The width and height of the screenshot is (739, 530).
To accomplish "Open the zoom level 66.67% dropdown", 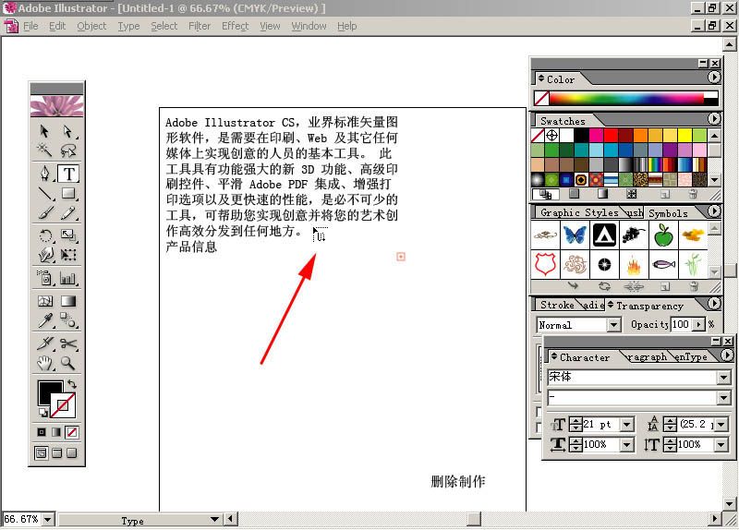I will pos(48,519).
